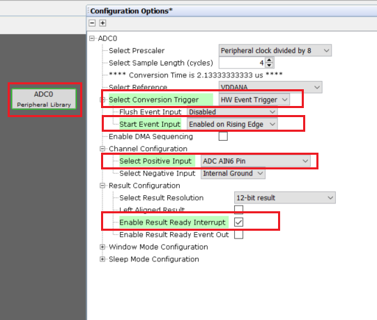Click the Configuration Options panel title
The width and height of the screenshot is (377, 320).
point(131,11)
